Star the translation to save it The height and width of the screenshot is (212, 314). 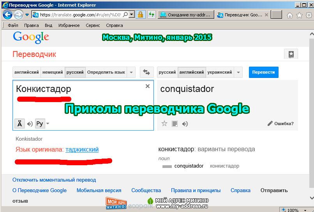click(x=164, y=124)
